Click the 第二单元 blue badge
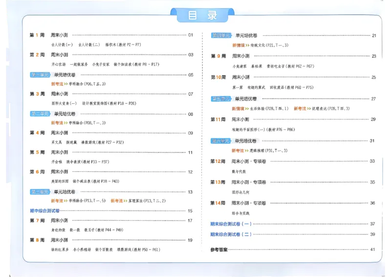 tap(40, 114)
